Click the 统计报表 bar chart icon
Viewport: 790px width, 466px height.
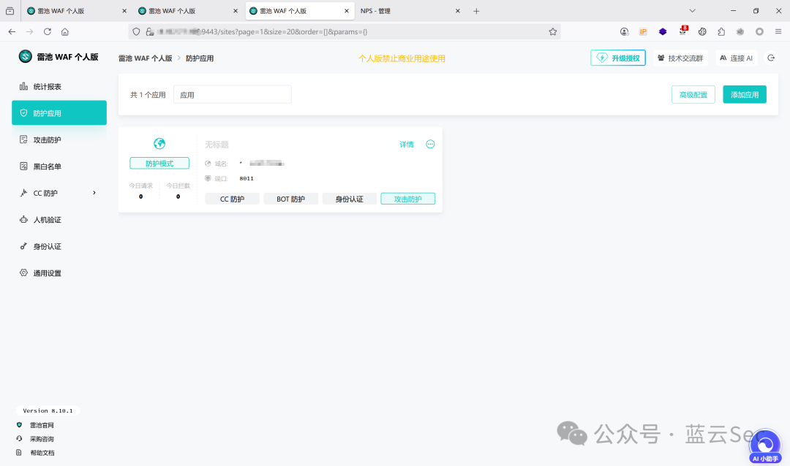coord(23,86)
